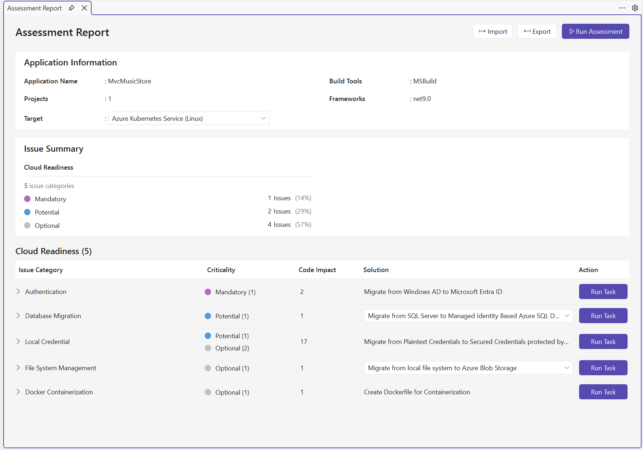Click the Potential criticality dot for Database Migration

(208, 316)
